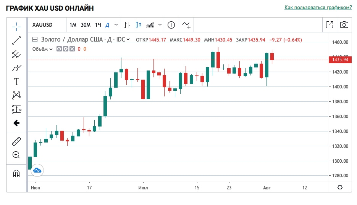Open the chart style dropdown arrow

coord(160,25)
